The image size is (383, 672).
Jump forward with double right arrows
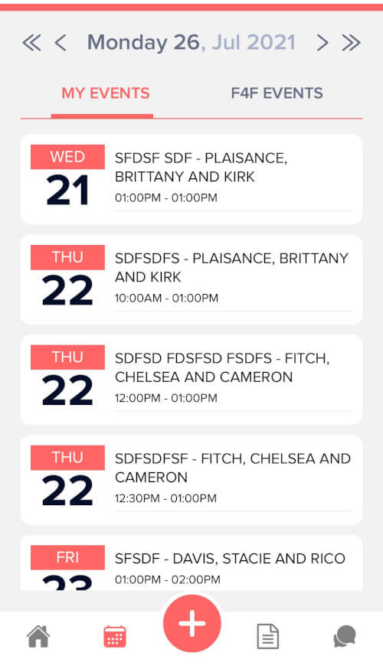351,43
